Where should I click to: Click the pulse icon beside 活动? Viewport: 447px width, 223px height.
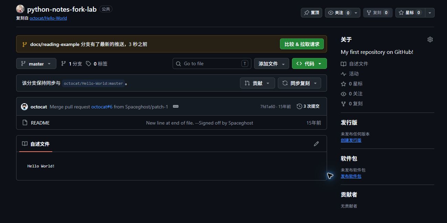click(x=343, y=74)
